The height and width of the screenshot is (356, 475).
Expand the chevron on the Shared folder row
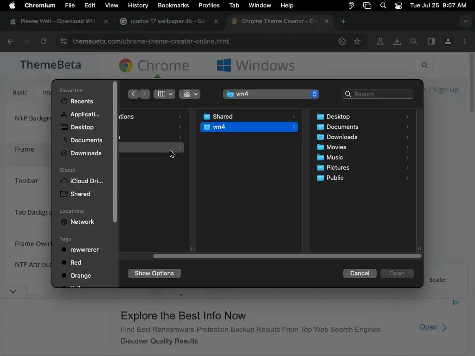click(x=294, y=116)
